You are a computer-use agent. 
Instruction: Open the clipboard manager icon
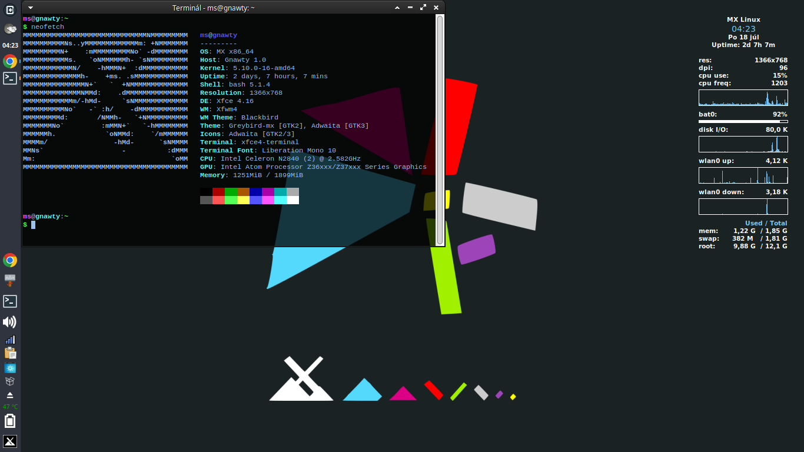(10, 353)
